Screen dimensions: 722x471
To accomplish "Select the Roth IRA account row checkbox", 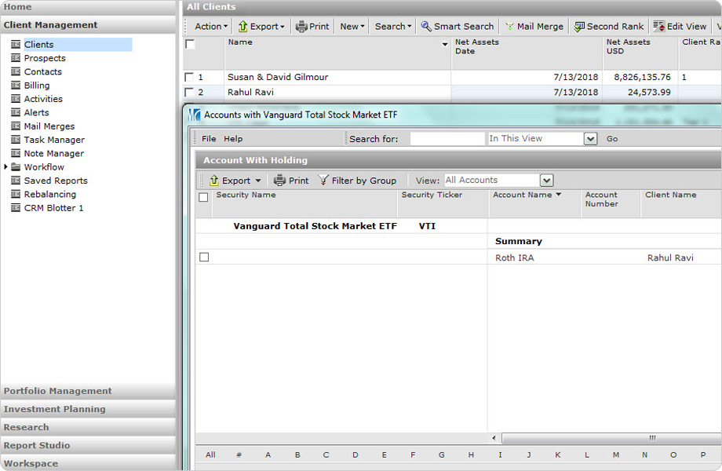I will [x=204, y=257].
